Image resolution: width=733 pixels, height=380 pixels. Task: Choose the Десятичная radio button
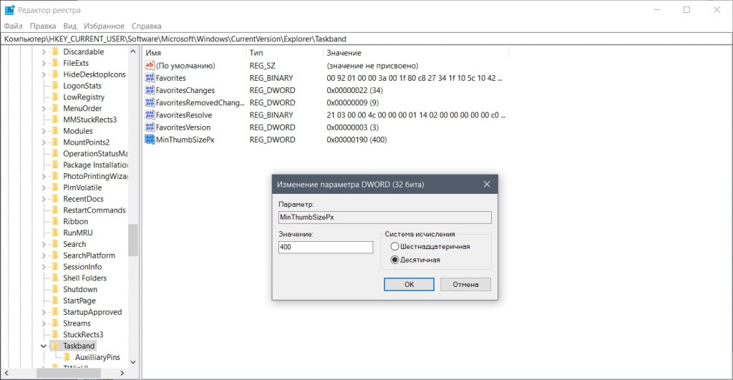click(x=394, y=259)
